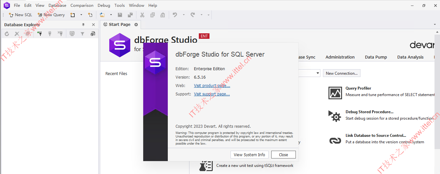Click the Paste clipboard icon
This screenshot has width=440, height=174.
pos(163,15)
